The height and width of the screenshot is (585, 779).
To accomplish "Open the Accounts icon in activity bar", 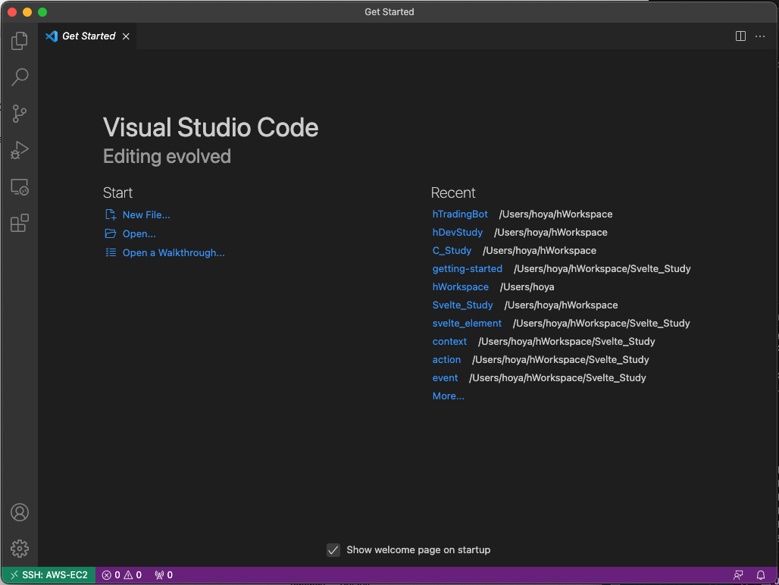I will click(x=20, y=512).
